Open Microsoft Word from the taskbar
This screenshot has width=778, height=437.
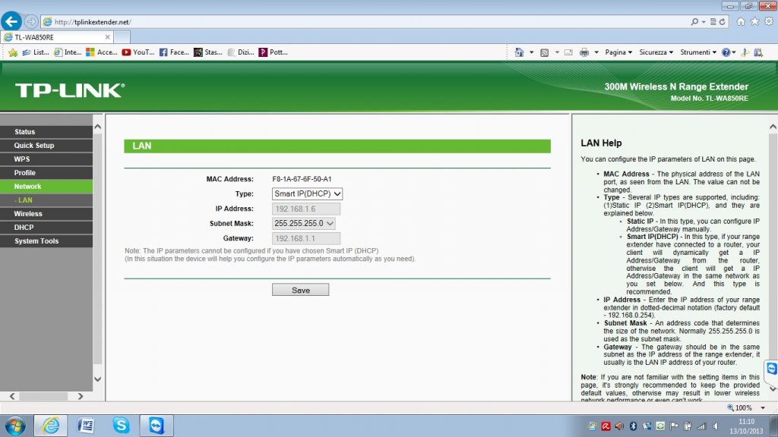[86, 426]
